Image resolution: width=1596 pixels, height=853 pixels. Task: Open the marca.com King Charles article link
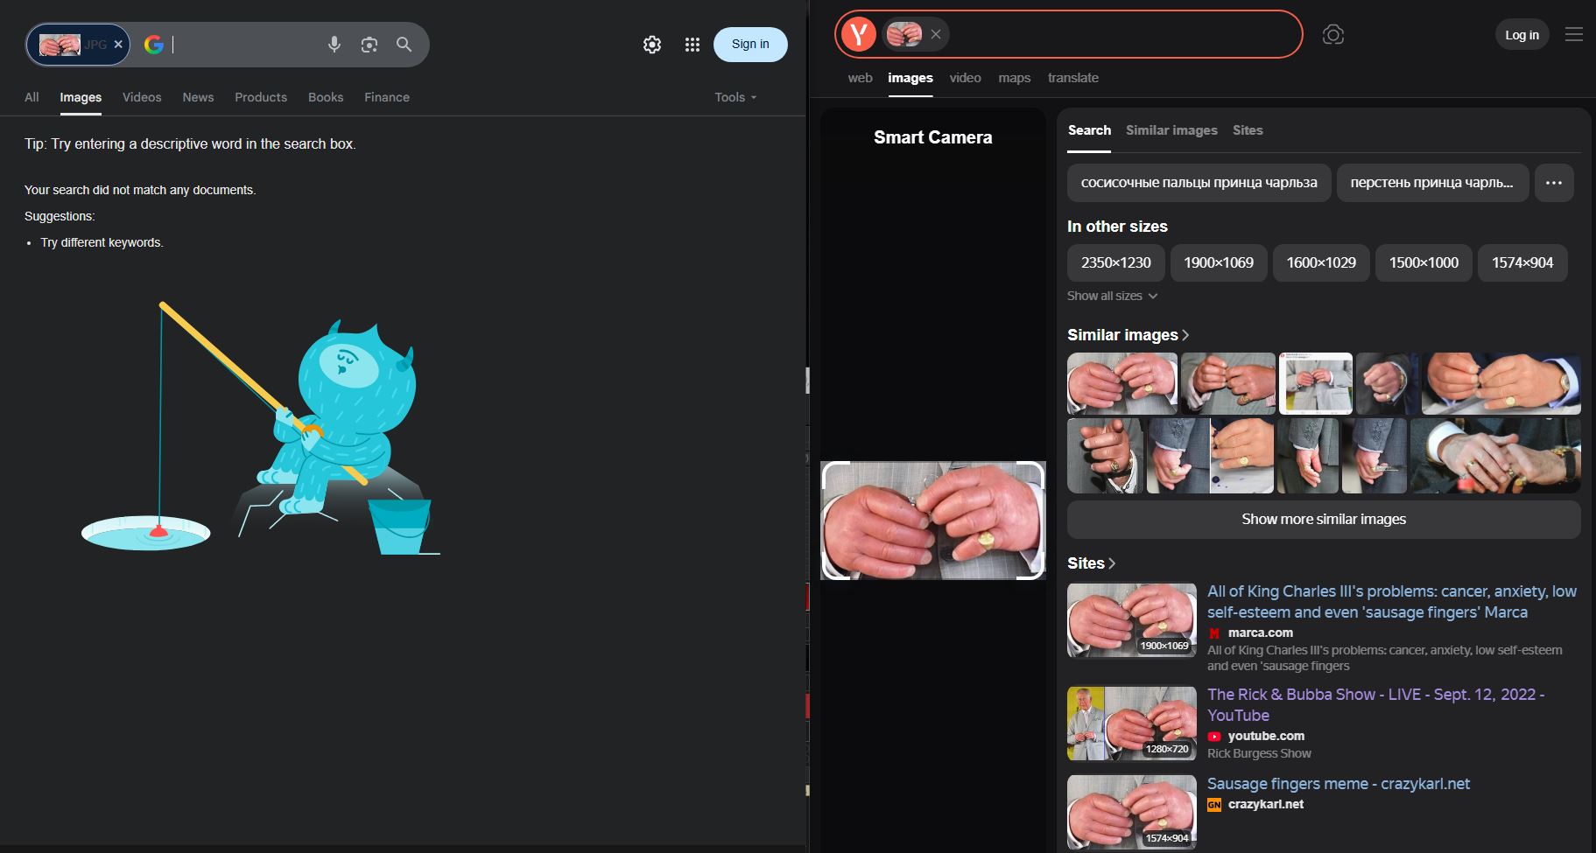(x=1392, y=602)
